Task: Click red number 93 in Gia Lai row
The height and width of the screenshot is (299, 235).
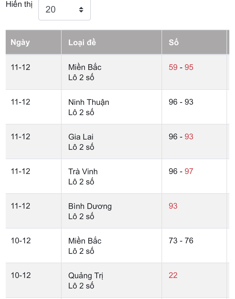Action: pos(189,137)
